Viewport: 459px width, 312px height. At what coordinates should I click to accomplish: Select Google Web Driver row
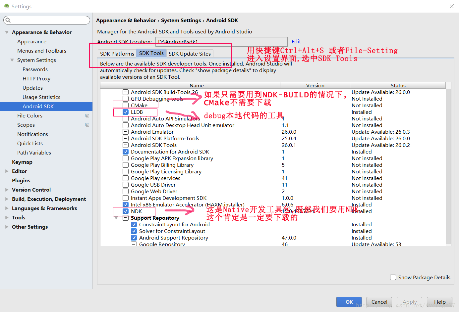pyautogui.click(x=273, y=191)
